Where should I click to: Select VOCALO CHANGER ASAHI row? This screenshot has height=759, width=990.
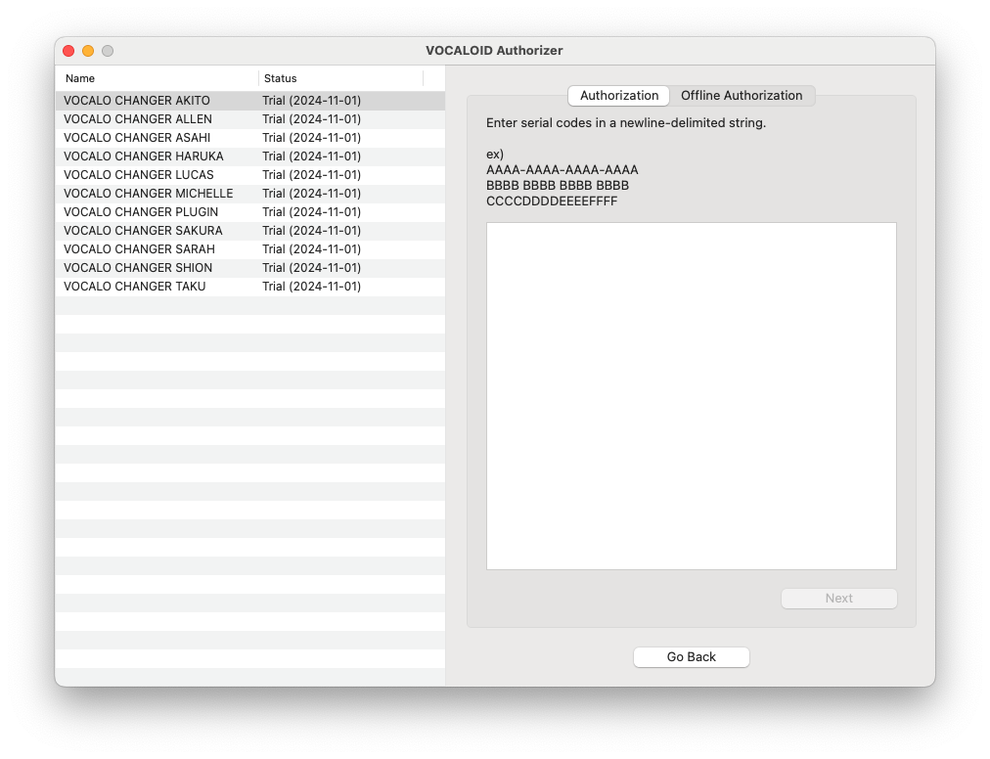(x=250, y=138)
